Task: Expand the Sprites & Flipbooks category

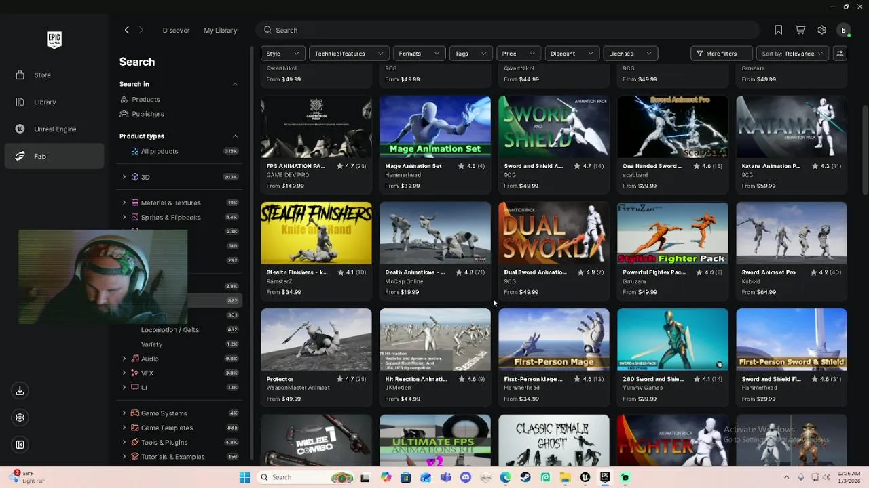Action: tap(124, 218)
